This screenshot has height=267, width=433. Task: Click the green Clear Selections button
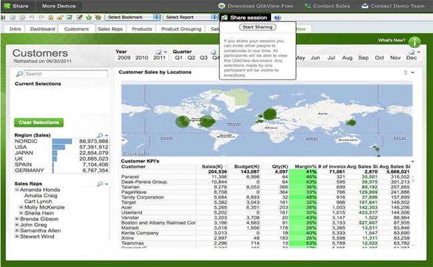39,123
